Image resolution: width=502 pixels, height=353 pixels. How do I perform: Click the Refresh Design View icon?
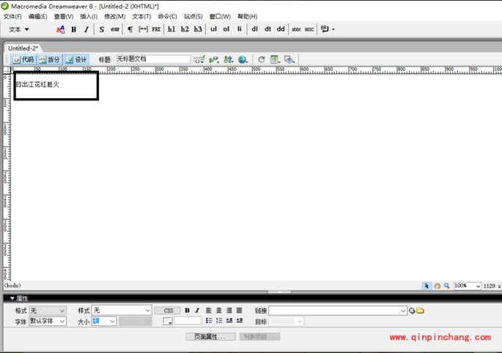(261, 59)
